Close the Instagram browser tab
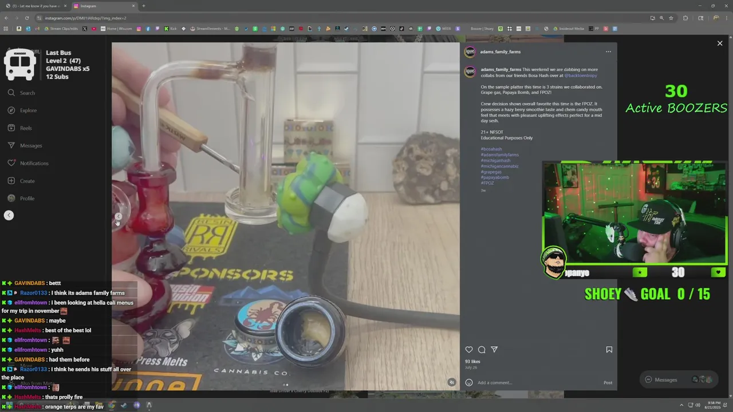Viewport: 733px width, 412px height. [x=133, y=6]
